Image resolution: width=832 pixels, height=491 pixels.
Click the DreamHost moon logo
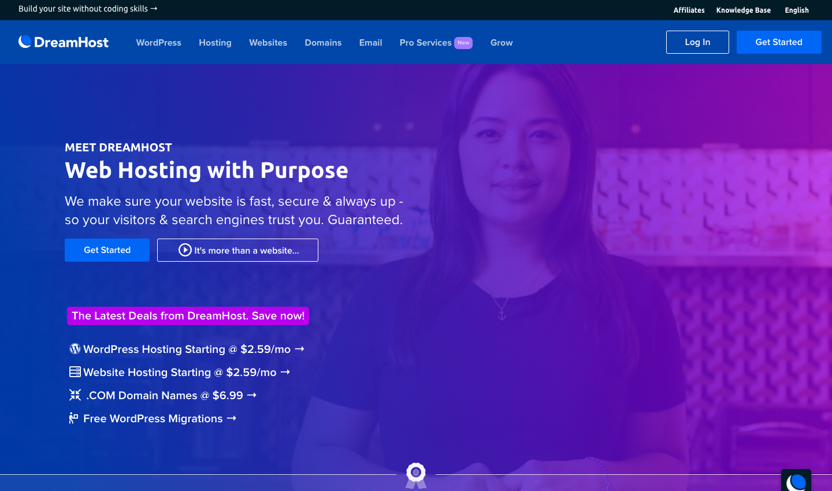[x=25, y=42]
